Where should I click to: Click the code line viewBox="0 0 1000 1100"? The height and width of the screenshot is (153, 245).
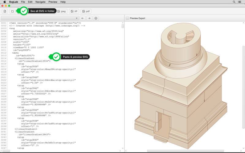tap(28, 47)
